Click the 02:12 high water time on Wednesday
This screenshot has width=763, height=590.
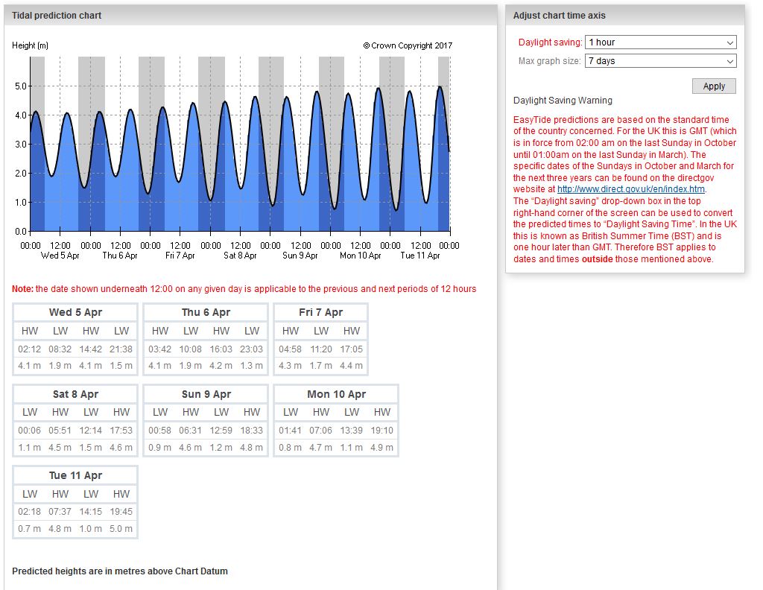(29, 349)
